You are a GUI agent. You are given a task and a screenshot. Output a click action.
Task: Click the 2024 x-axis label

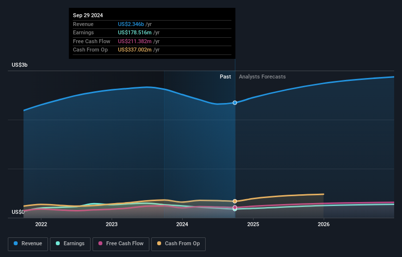(x=182, y=224)
